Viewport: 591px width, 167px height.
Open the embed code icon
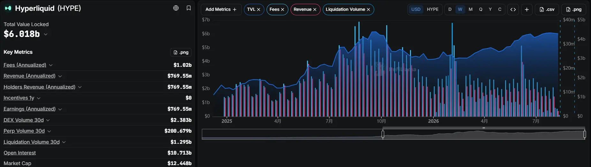(x=513, y=10)
